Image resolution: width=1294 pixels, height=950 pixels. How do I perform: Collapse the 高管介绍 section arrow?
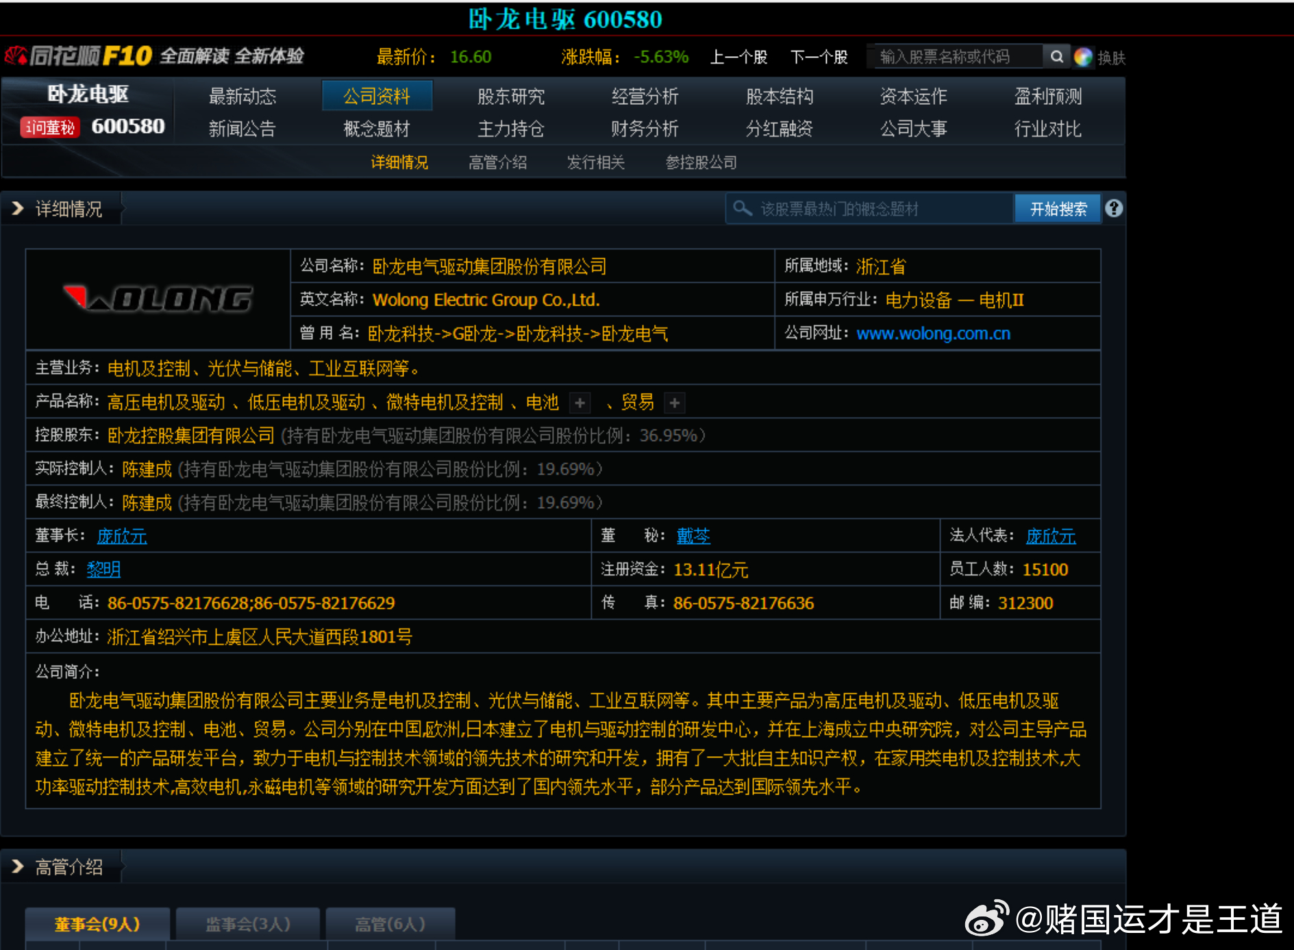[x=18, y=867]
